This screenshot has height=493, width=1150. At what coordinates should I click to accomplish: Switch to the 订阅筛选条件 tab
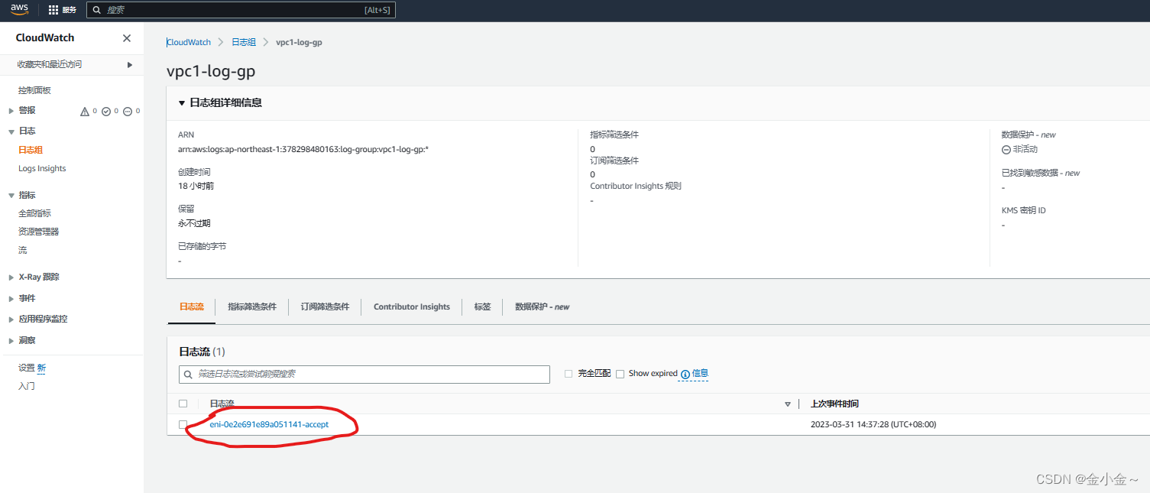click(325, 307)
